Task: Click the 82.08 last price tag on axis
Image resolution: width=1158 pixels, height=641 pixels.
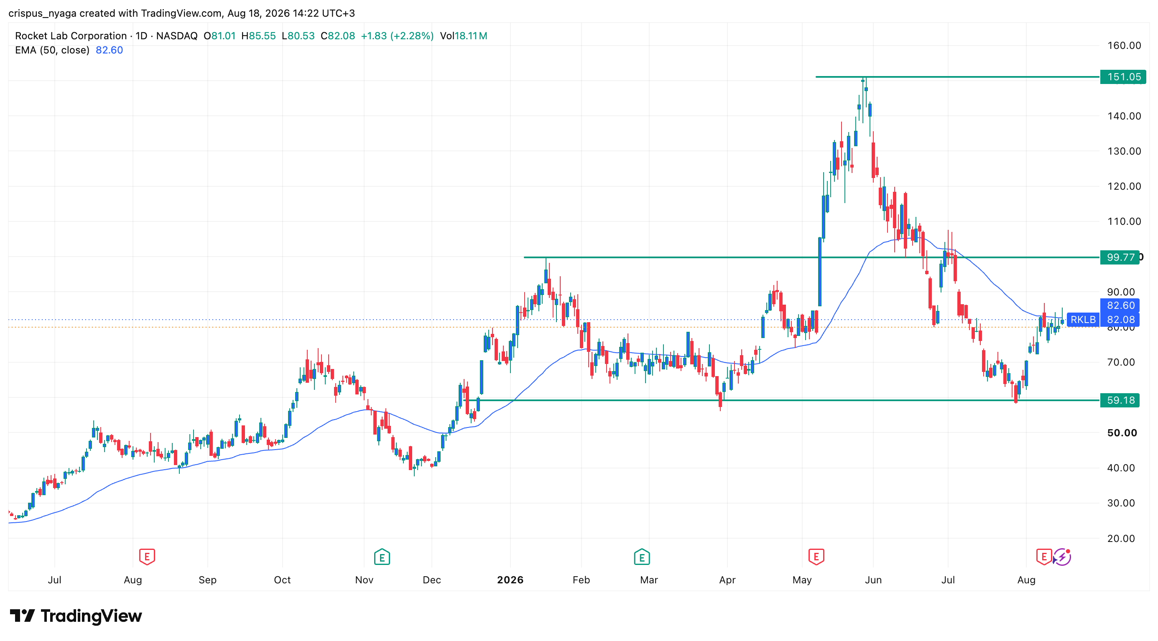Action: pyautogui.click(x=1120, y=320)
